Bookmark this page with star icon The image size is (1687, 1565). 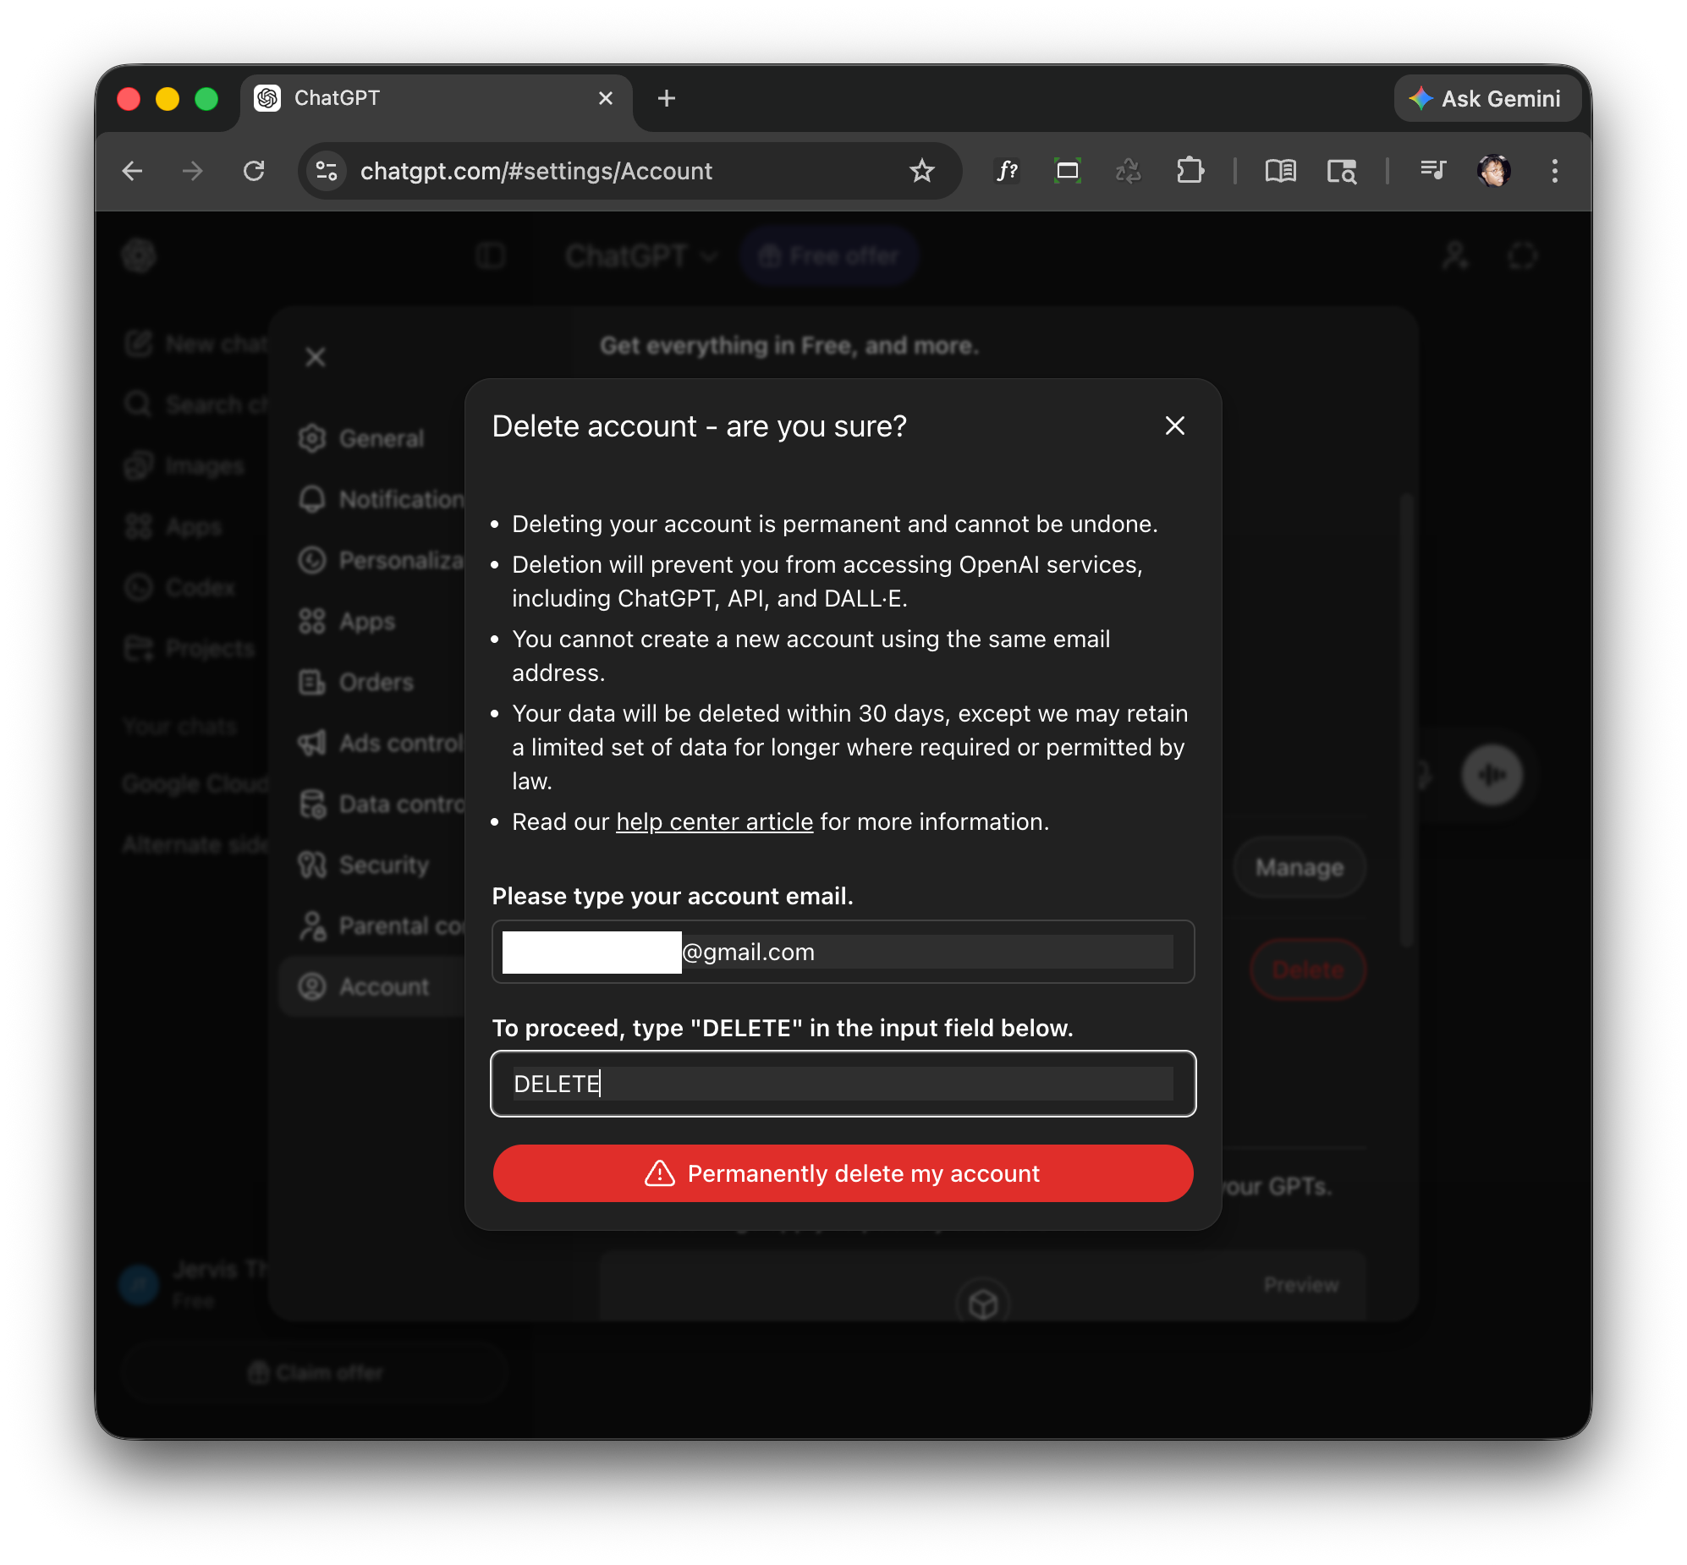pos(921,171)
